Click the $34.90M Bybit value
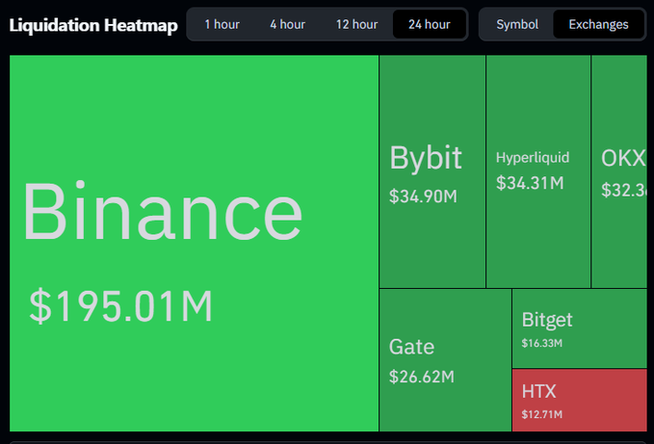 point(423,196)
